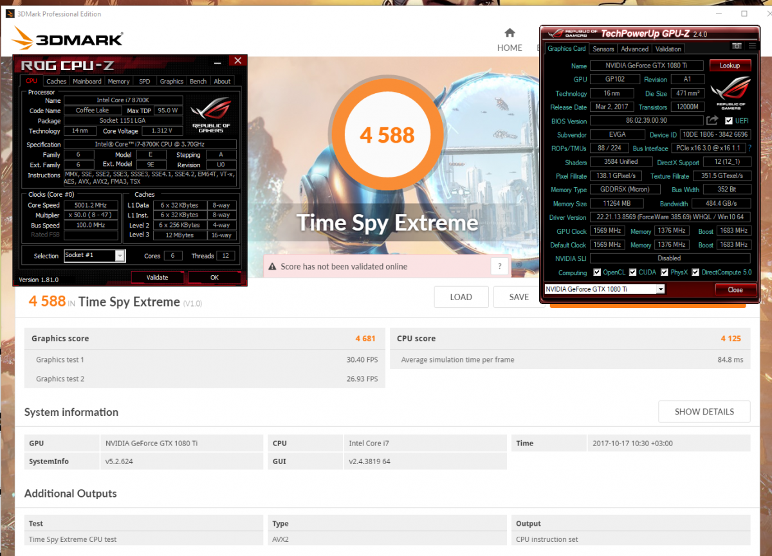The height and width of the screenshot is (556, 772).
Task: Click Average simulation time per frame row
Action: pos(570,359)
